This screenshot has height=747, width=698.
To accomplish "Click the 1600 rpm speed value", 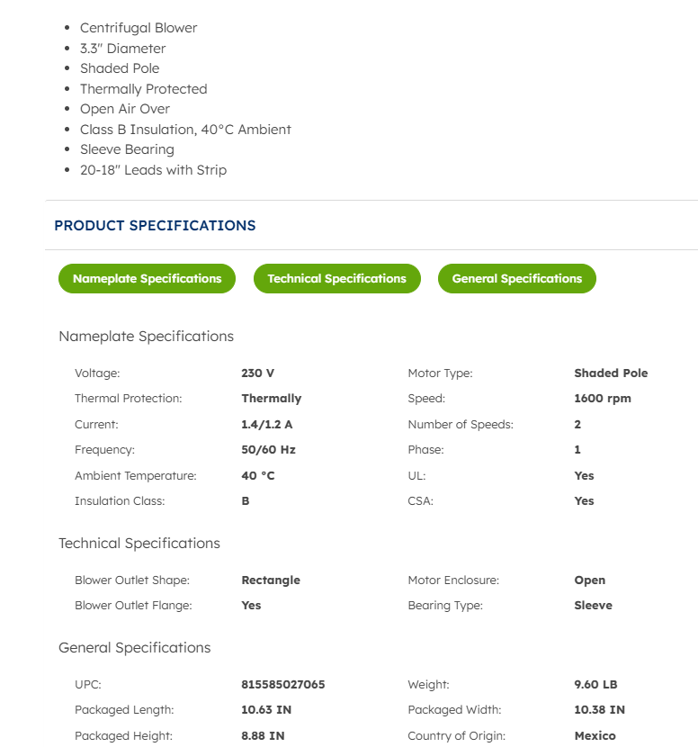I will [x=602, y=399].
